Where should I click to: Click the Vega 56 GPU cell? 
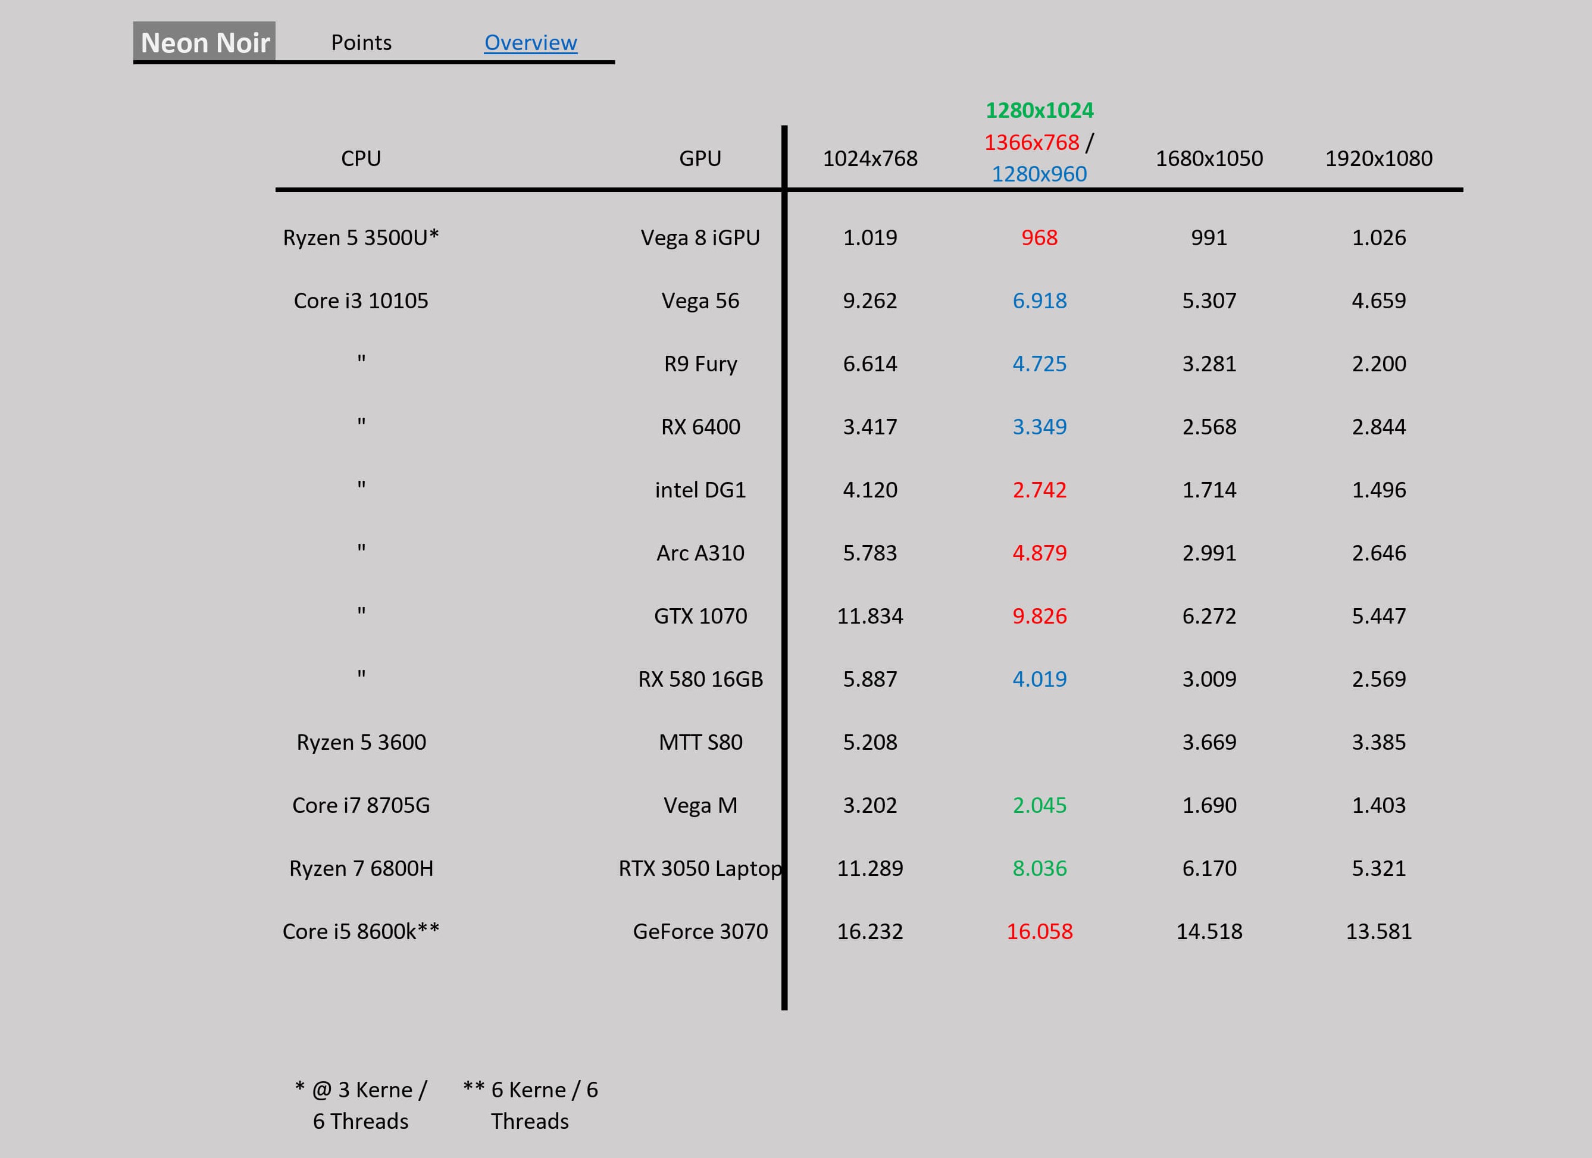point(700,301)
